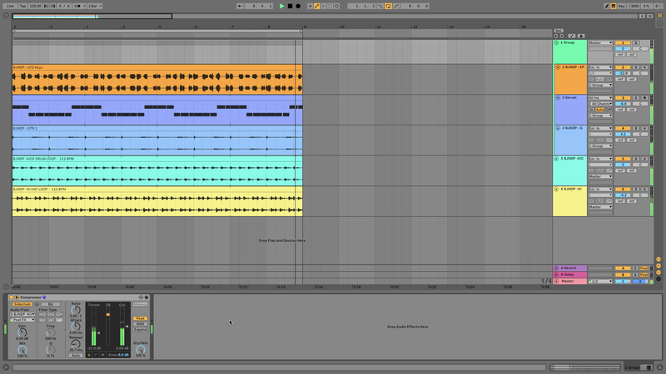
Task: Click the Compressor Ratio knob
Action: tap(76, 310)
